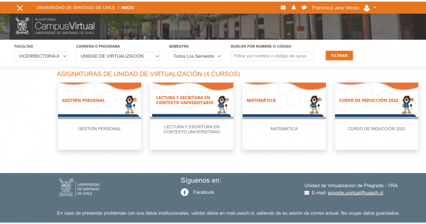Expand the user menu caret arrow
Screen dimensions: 426x224
click(375, 8)
